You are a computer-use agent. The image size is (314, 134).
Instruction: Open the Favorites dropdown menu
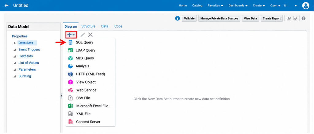pos(215,6)
